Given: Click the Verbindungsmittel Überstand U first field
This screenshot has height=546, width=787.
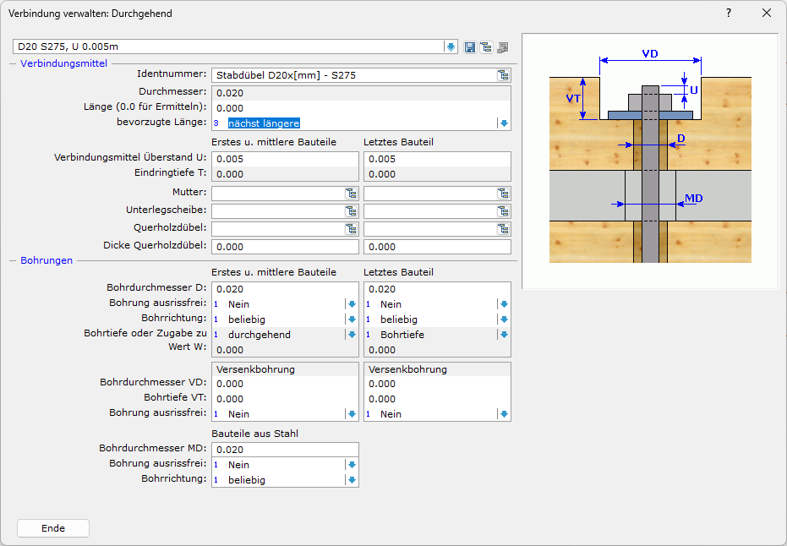Looking at the screenshot, I should point(285,159).
